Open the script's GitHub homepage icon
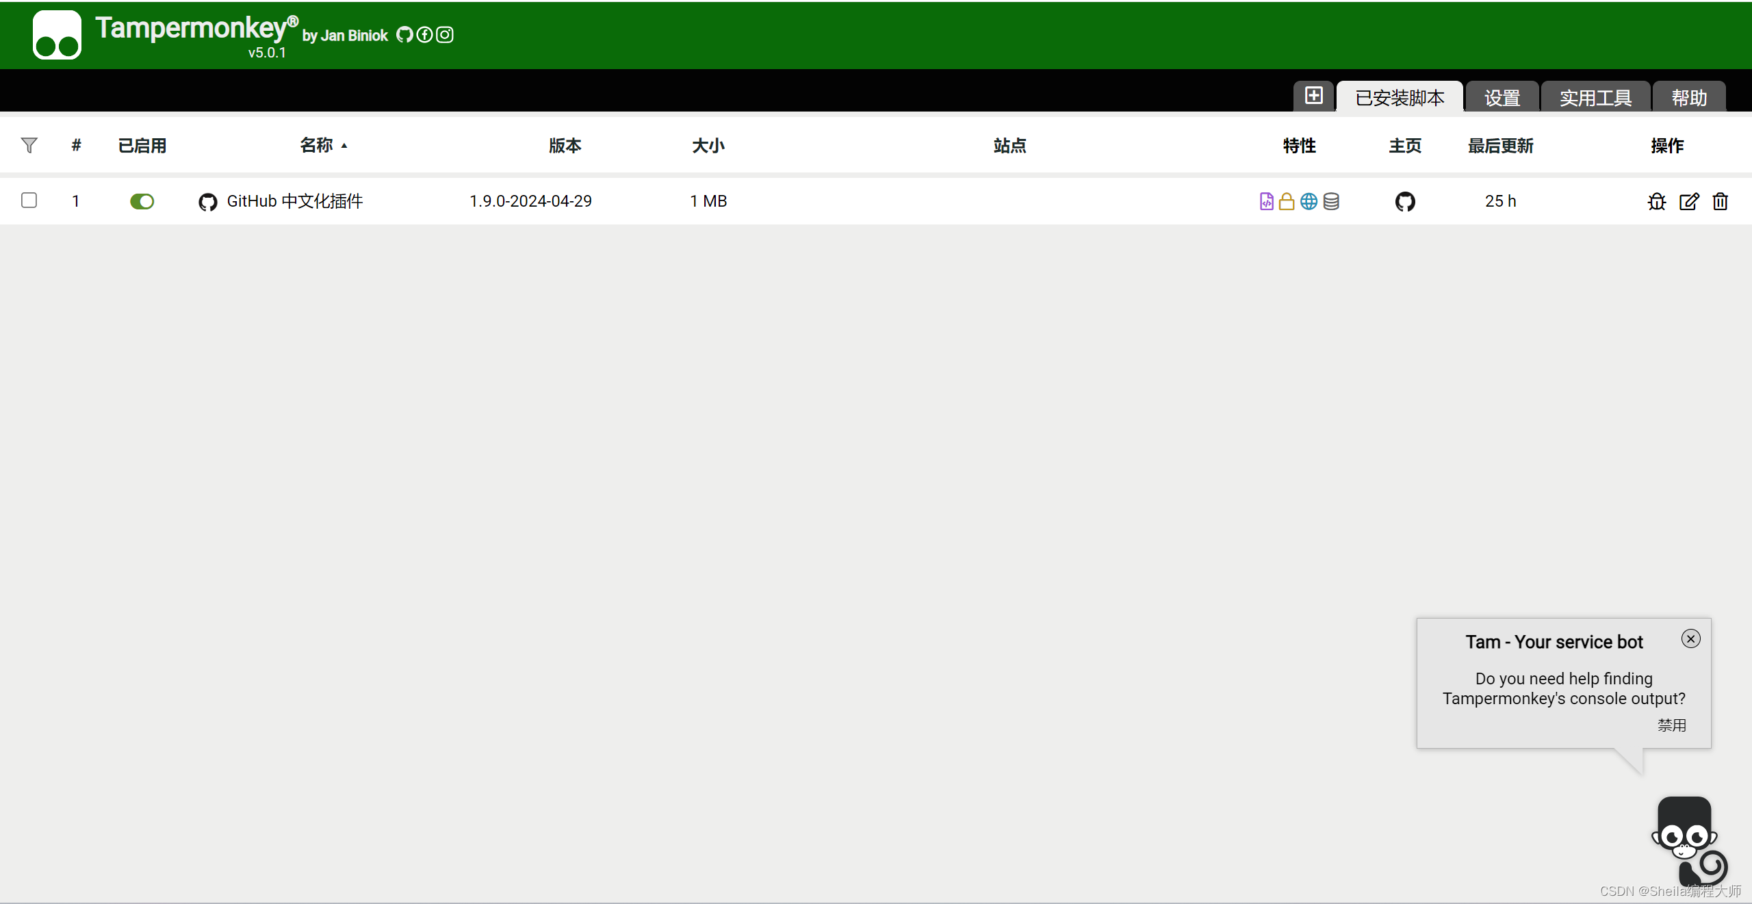This screenshot has height=904, width=1752. pyautogui.click(x=1405, y=202)
